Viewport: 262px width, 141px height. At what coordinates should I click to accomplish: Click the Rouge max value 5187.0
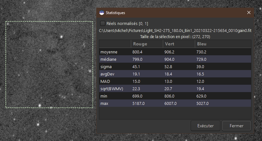point(139,103)
